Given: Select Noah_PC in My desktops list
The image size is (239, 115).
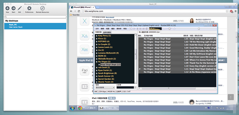Looking at the screenshot, I should pyautogui.click(x=35, y=26).
